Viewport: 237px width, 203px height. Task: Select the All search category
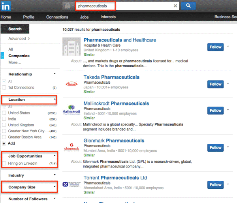pyautogui.click(x=11, y=49)
